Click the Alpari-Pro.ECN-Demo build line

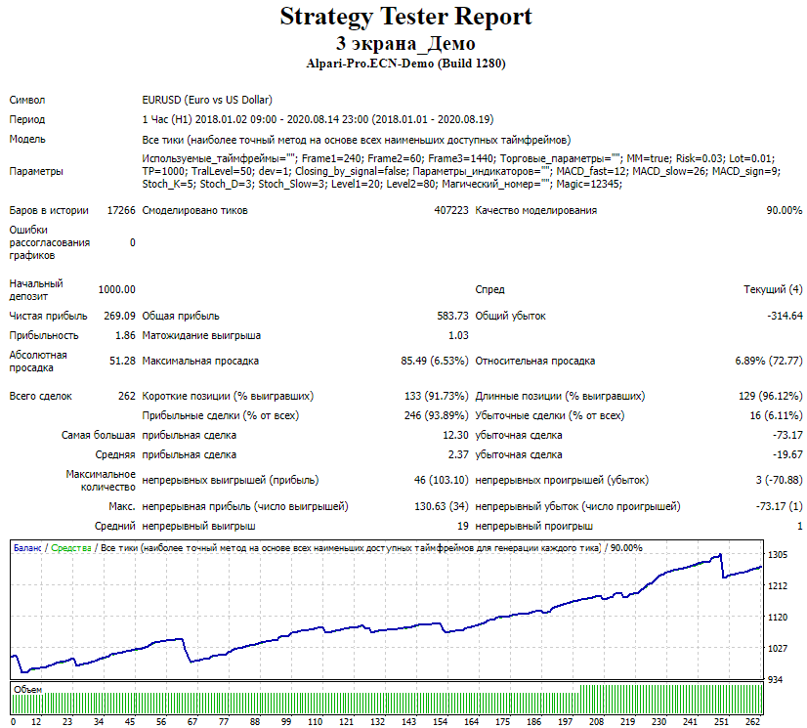(x=405, y=64)
